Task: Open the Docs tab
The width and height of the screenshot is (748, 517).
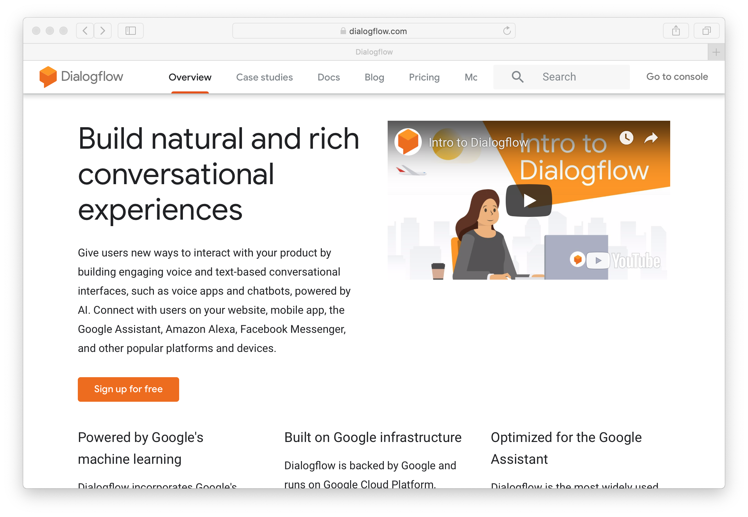Action: click(329, 77)
